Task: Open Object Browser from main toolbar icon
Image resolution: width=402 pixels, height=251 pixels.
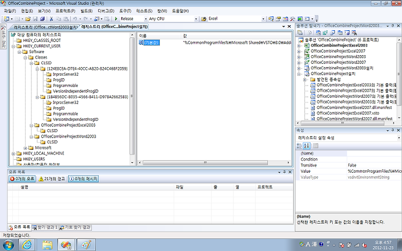Action: pyautogui.click(x=285, y=19)
